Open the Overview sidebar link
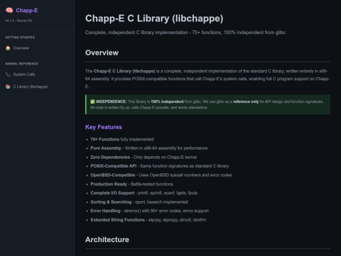This screenshot has width=341, height=256. coord(21,48)
